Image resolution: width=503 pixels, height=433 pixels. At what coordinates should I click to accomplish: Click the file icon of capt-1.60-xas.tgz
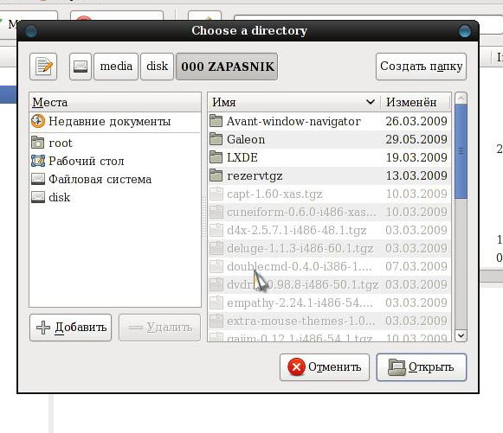coord(216,194)
